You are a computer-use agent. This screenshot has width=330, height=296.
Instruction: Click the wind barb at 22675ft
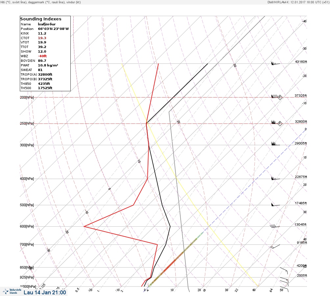coord(276,179)
